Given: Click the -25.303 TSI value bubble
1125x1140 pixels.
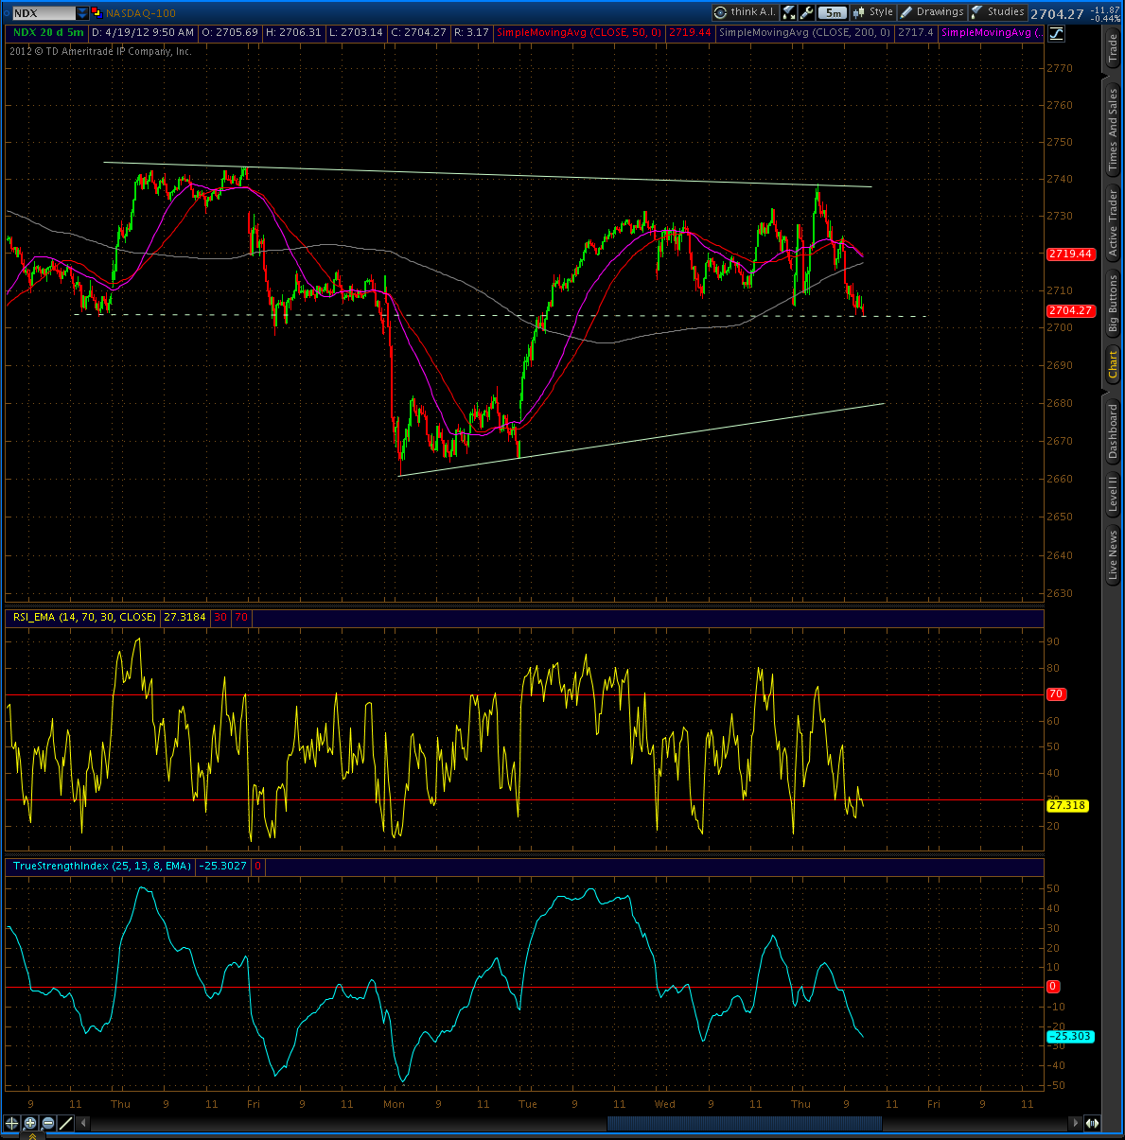Looking at the screenshot, I should (x=1070, y=1037).
